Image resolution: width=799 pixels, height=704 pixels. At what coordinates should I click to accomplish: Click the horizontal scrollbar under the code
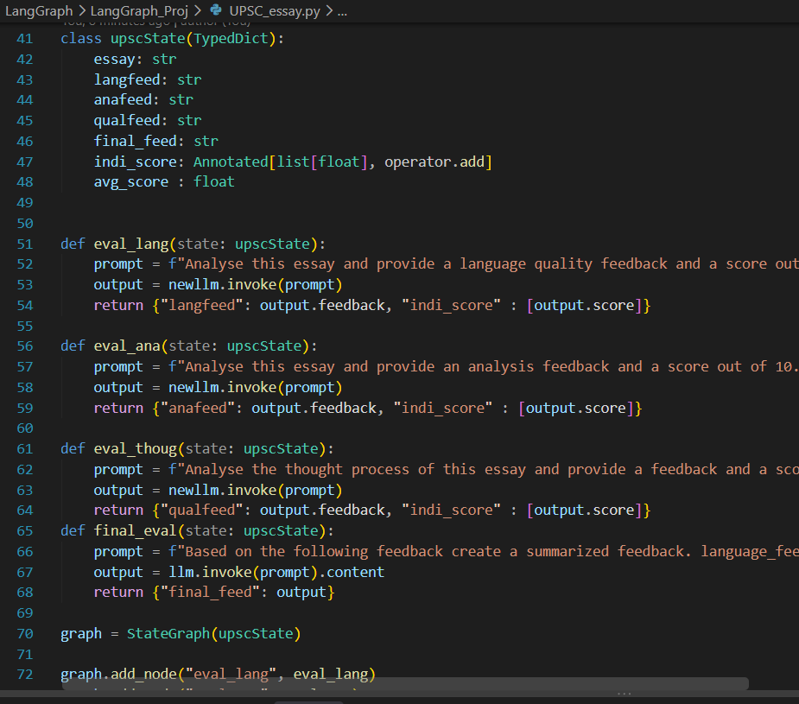(405, 683)
